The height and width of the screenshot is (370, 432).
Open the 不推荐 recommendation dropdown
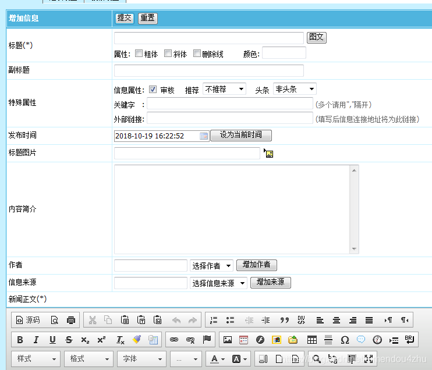pos(224,89)
